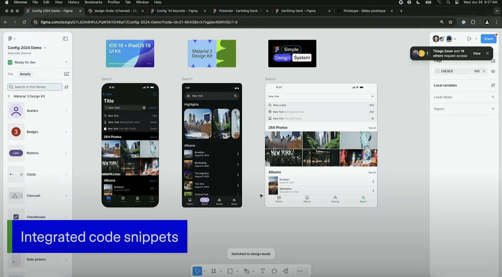The height and width of the screenshot is (277, 502).
Task: Select the Rectangle shape tool
Action: [x=230, y=271]
